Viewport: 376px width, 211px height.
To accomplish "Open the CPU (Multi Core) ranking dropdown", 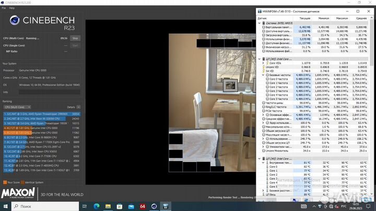I will click(17, 107).
